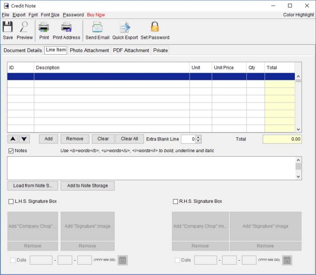Open the File menu
This screenshot has height=275, width=316.
click(5, 15)
